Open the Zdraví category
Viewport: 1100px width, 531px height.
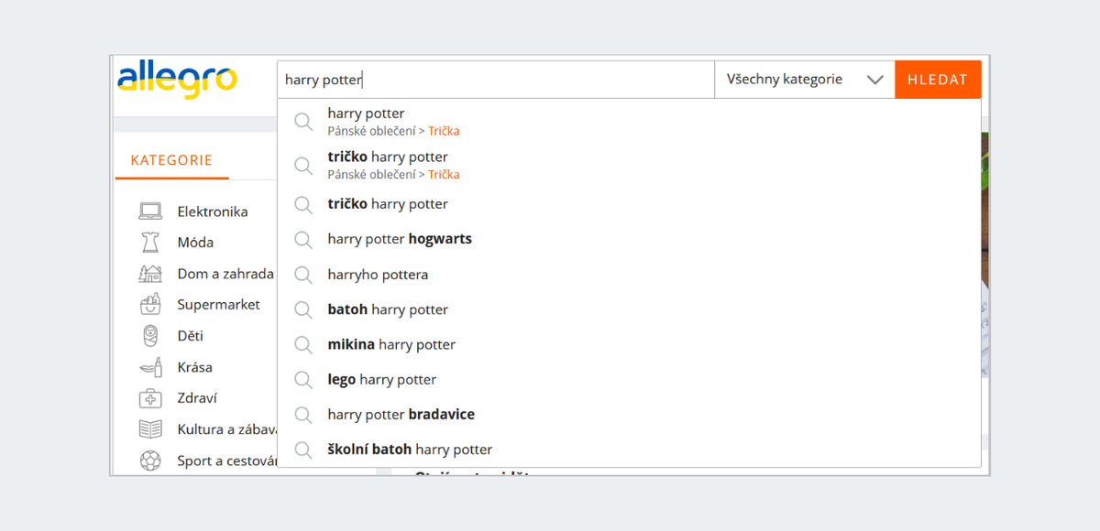pyautogui.click(x=197, y=398)
